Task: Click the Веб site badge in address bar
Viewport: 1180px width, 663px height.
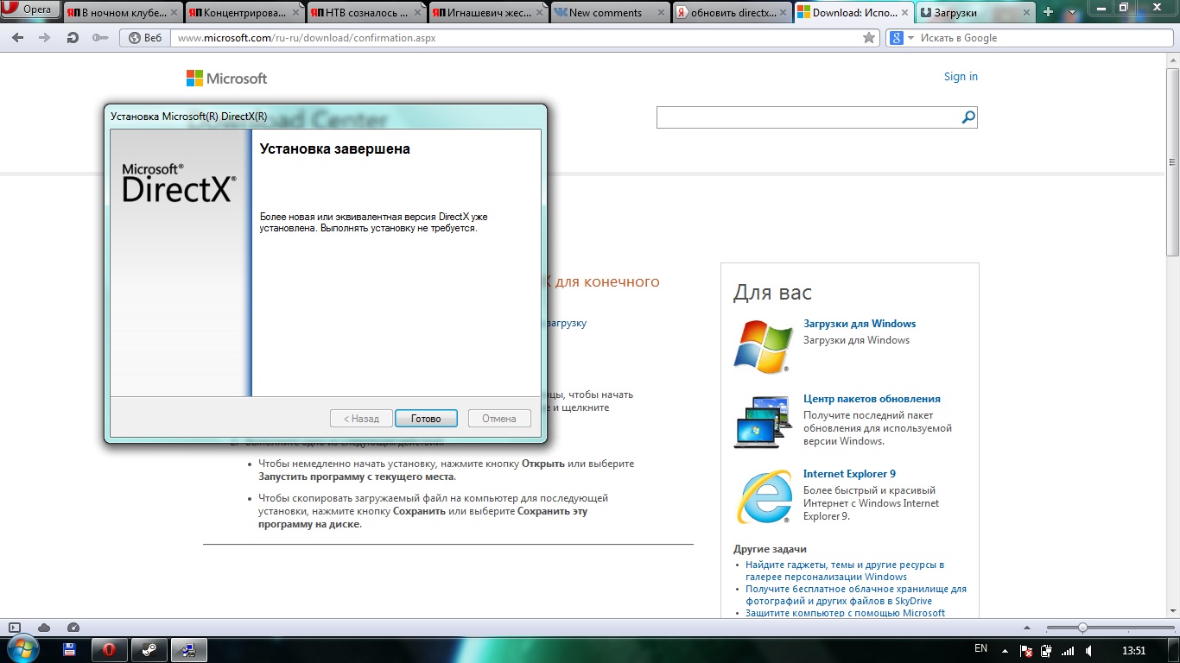Action: point(145,38)
